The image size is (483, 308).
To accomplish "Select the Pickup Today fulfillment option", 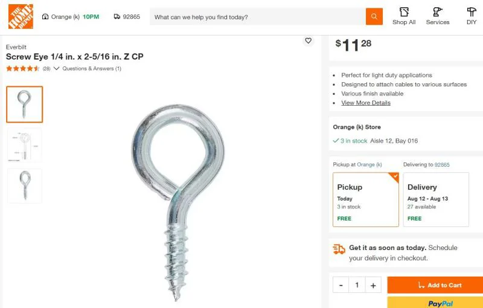I will (366, 199).
